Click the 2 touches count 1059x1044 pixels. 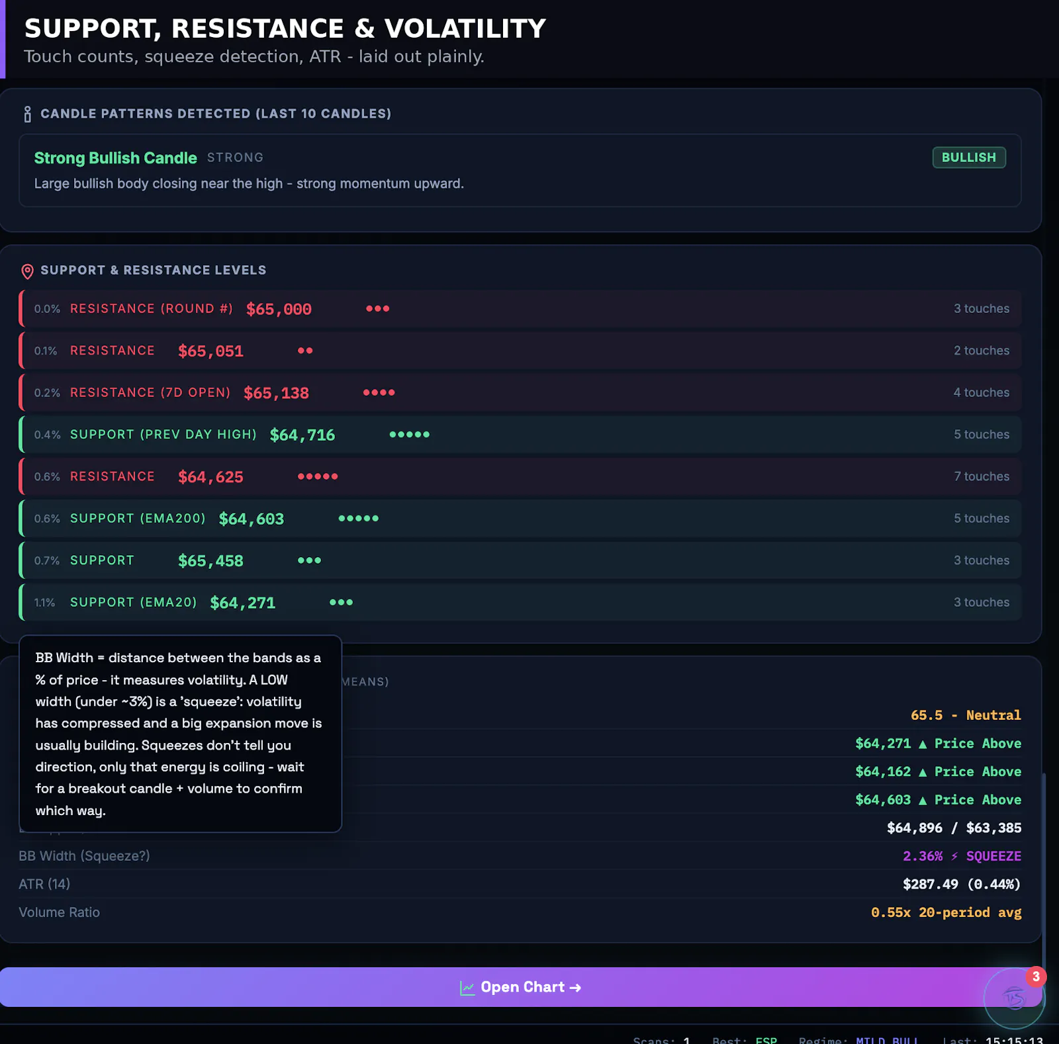[982, 351]
